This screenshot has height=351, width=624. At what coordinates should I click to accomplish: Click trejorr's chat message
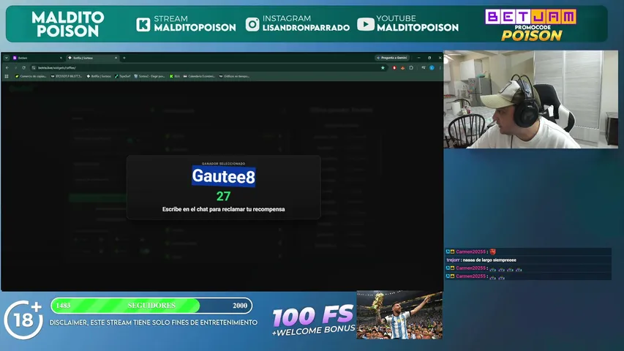pyautogui.click(x=527, y=260)
